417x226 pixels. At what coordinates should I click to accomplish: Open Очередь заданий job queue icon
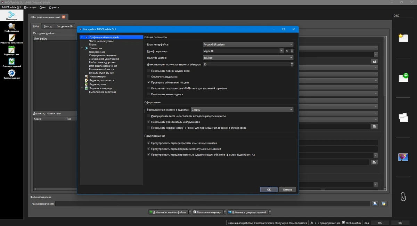coord(11,63)
